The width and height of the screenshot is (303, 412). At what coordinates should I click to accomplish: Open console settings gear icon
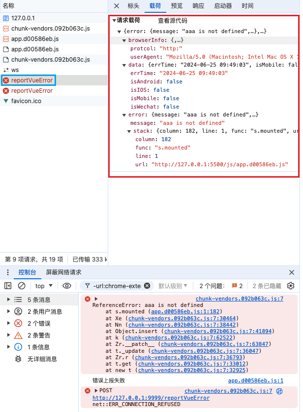(291, 286)
